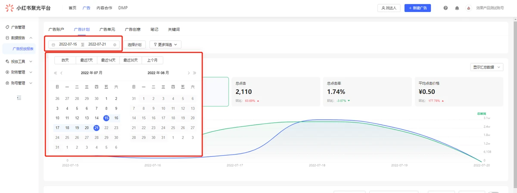Switch to the 广告单元 tab
The width and height of the screenshot is (517, 193).
click(107, 29)
